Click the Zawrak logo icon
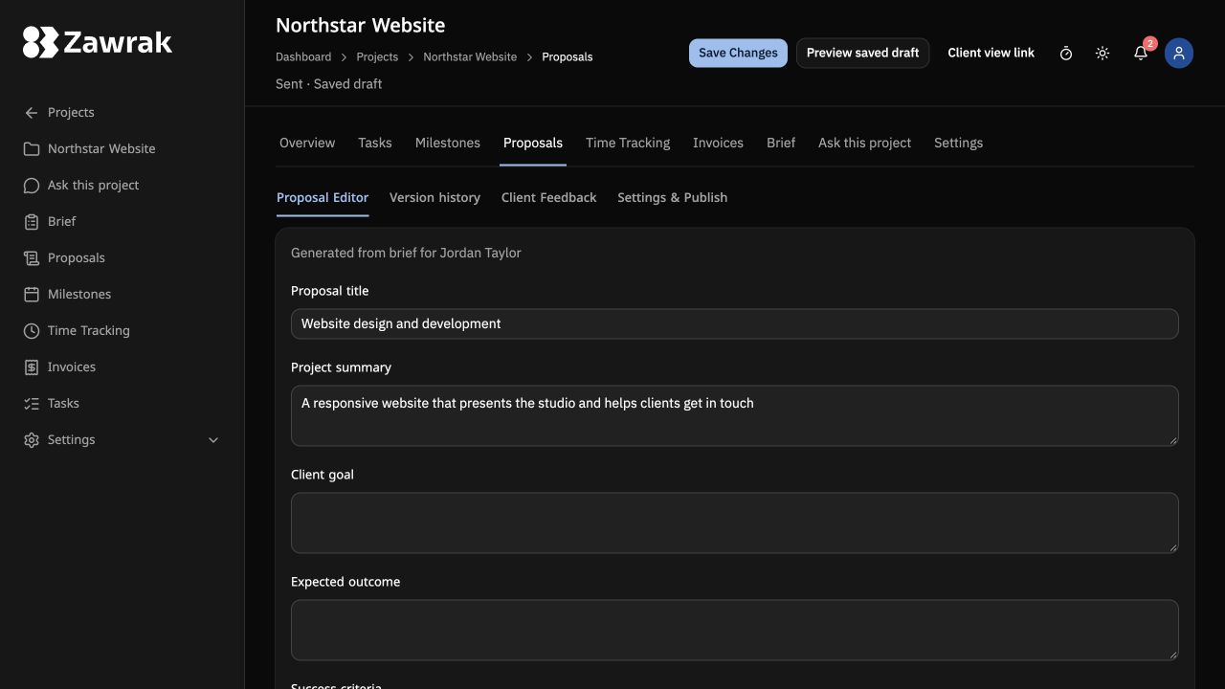The height and width of the screenshot is (689, 1225). pos(41,42)
